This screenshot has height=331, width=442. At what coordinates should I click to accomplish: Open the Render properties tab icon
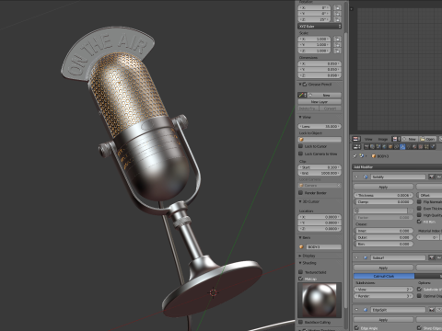tap(366, 147)
